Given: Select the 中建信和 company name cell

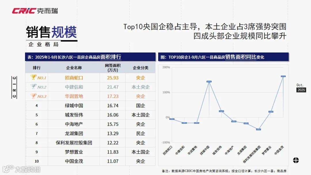Looking at the screenshot, I should tap(74, 87).
